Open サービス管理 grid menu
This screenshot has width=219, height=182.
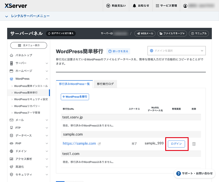point(166,6)
